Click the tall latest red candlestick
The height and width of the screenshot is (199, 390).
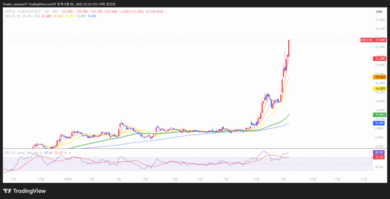click(x=289, y=47)
